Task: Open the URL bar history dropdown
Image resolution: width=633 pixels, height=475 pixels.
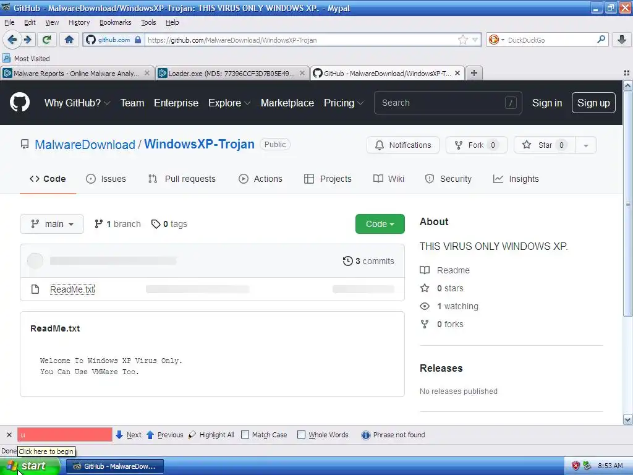Action: point(475,40)
